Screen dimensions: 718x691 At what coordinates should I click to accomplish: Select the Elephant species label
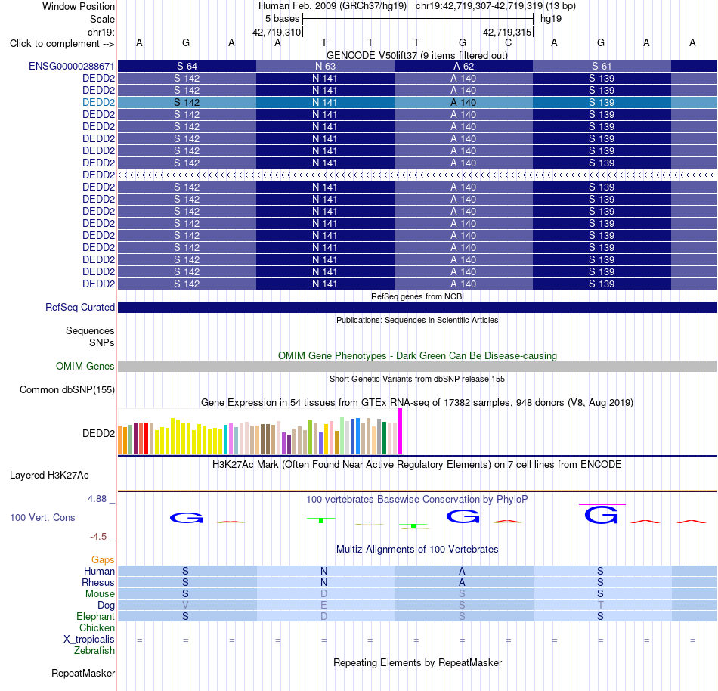coord(95,616)
